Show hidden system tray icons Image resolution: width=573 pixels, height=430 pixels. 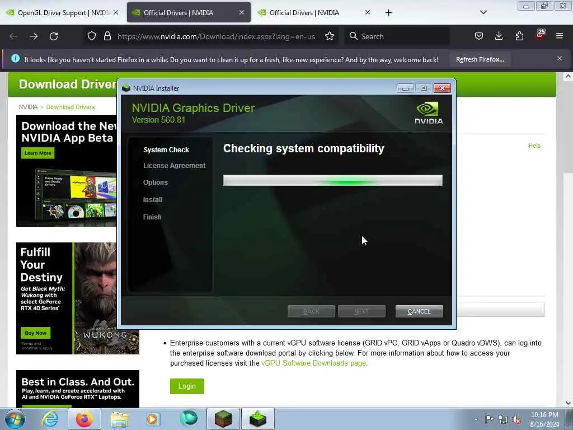point(476,419)
